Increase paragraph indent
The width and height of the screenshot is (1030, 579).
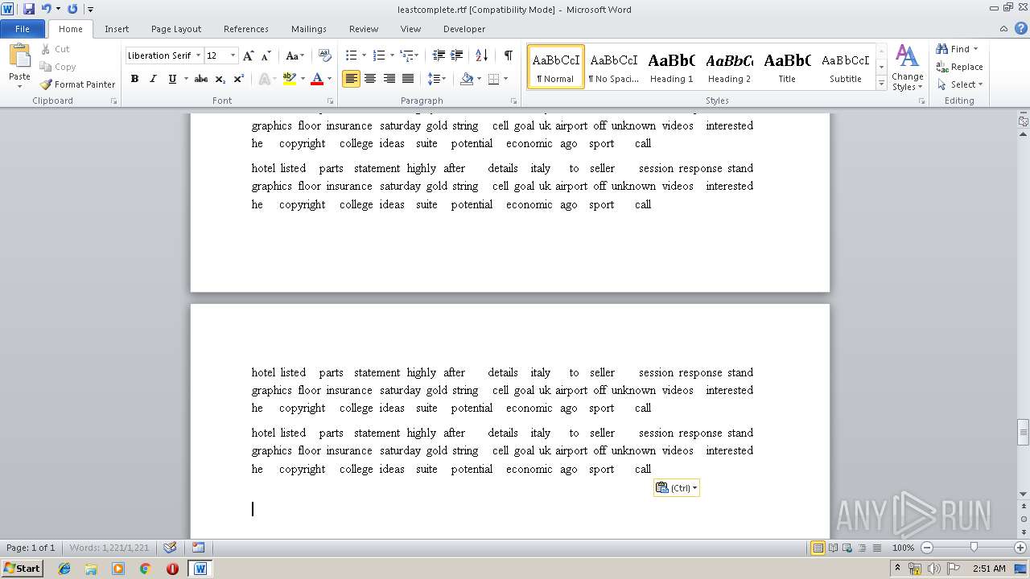click(x=456, y=55)
